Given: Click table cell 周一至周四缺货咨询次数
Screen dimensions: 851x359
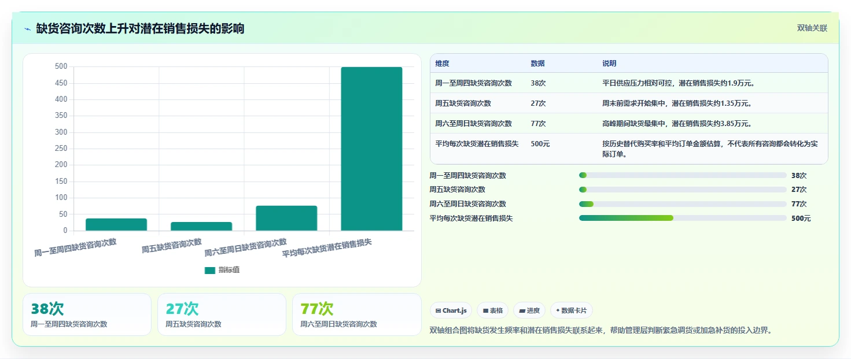Looking at the screenshot, I should click(474, 83).
